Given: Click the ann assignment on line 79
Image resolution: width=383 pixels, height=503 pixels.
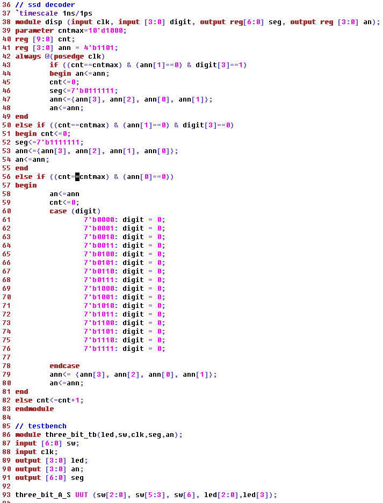Looking at the screenshot, I should click(133, 375).
